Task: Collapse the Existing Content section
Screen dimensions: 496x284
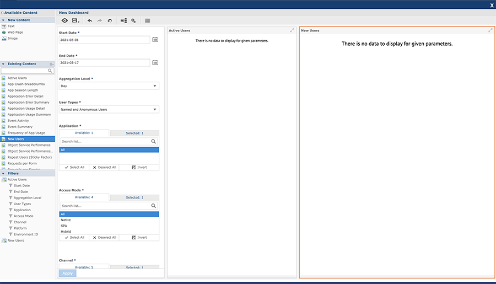Action: (x=3, y=64)
